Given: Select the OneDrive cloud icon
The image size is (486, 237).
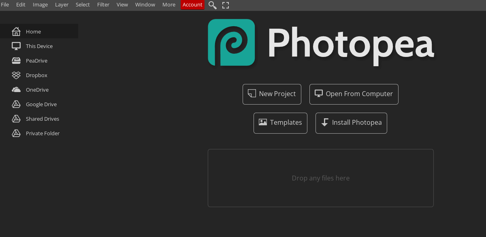Looking at the screenshot, I should 16,90.
